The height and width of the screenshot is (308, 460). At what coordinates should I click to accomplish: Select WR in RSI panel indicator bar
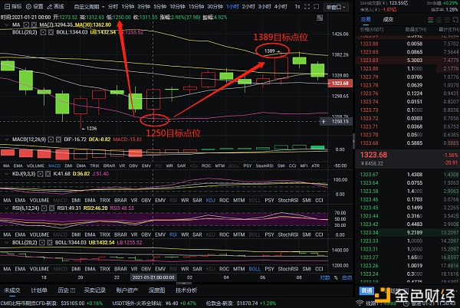[x=185, y=234]
